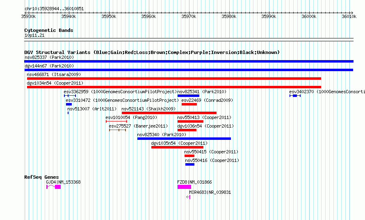Click the nsv521143 (Shaikh2009) red bar
The image size is (365, 220).
(169, 113)
